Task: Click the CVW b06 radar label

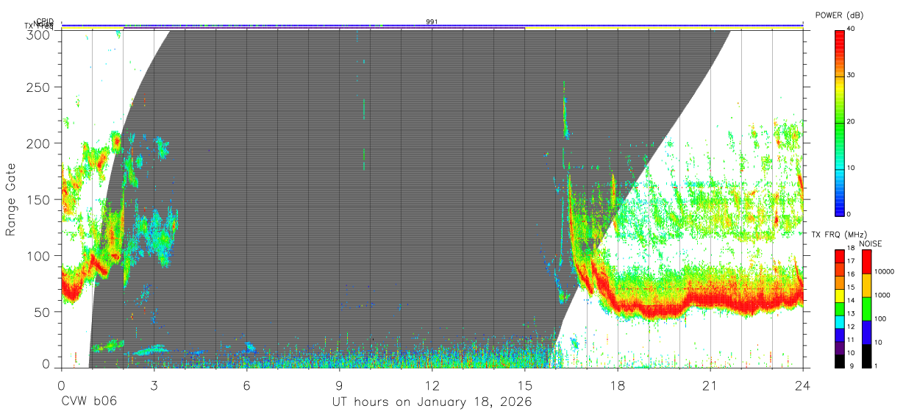Action: tap(88, 402)
